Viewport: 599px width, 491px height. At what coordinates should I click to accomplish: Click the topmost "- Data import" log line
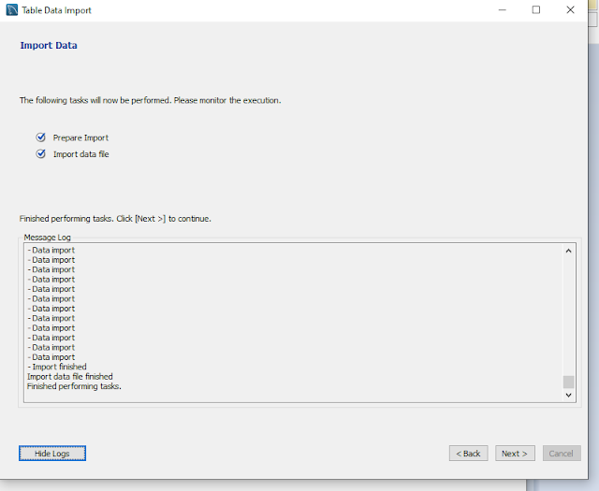pos(51,251)
